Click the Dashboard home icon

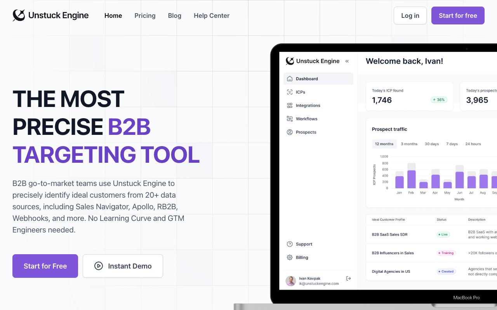tap(290, 79)
